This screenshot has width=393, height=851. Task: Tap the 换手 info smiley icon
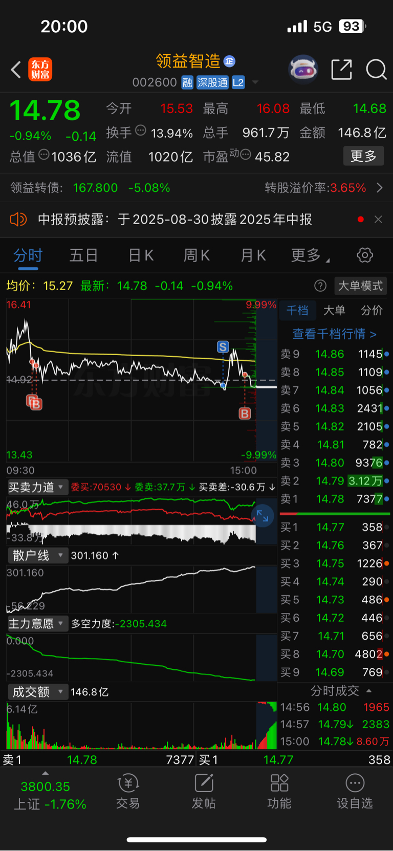(140, 131)
